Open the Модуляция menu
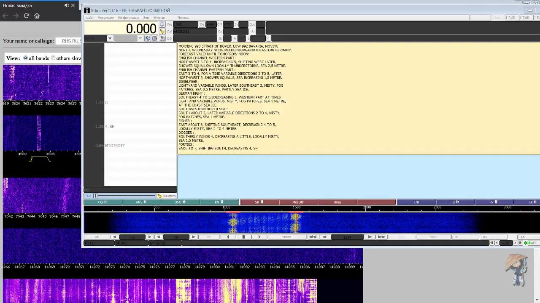Image resolution: width=540 pixels, height=303 pixels. (105, 18)
